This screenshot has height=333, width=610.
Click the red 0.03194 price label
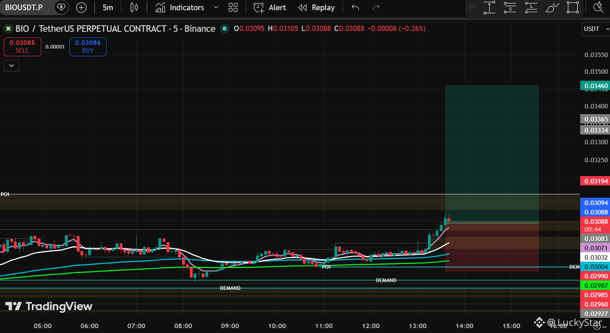pyautogui.click(x=595, y=181)
